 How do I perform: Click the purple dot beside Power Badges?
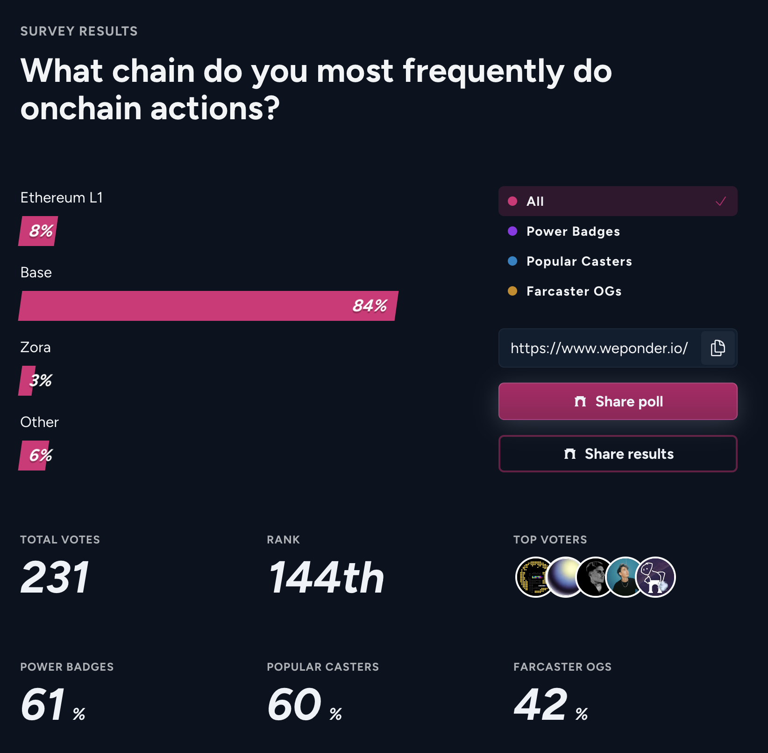(512, 232)
